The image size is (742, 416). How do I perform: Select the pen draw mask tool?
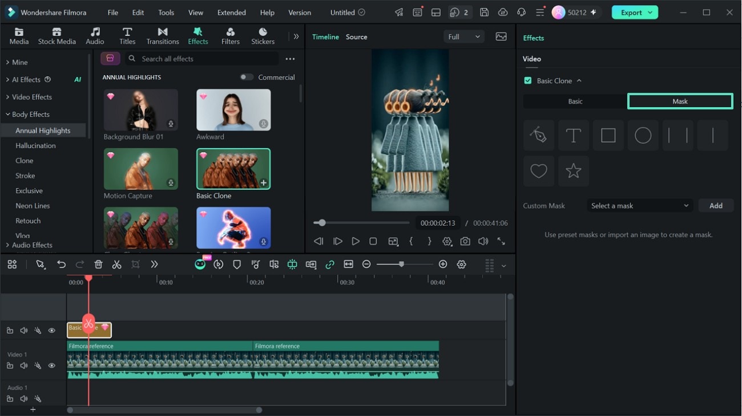(x=538, y=135)
